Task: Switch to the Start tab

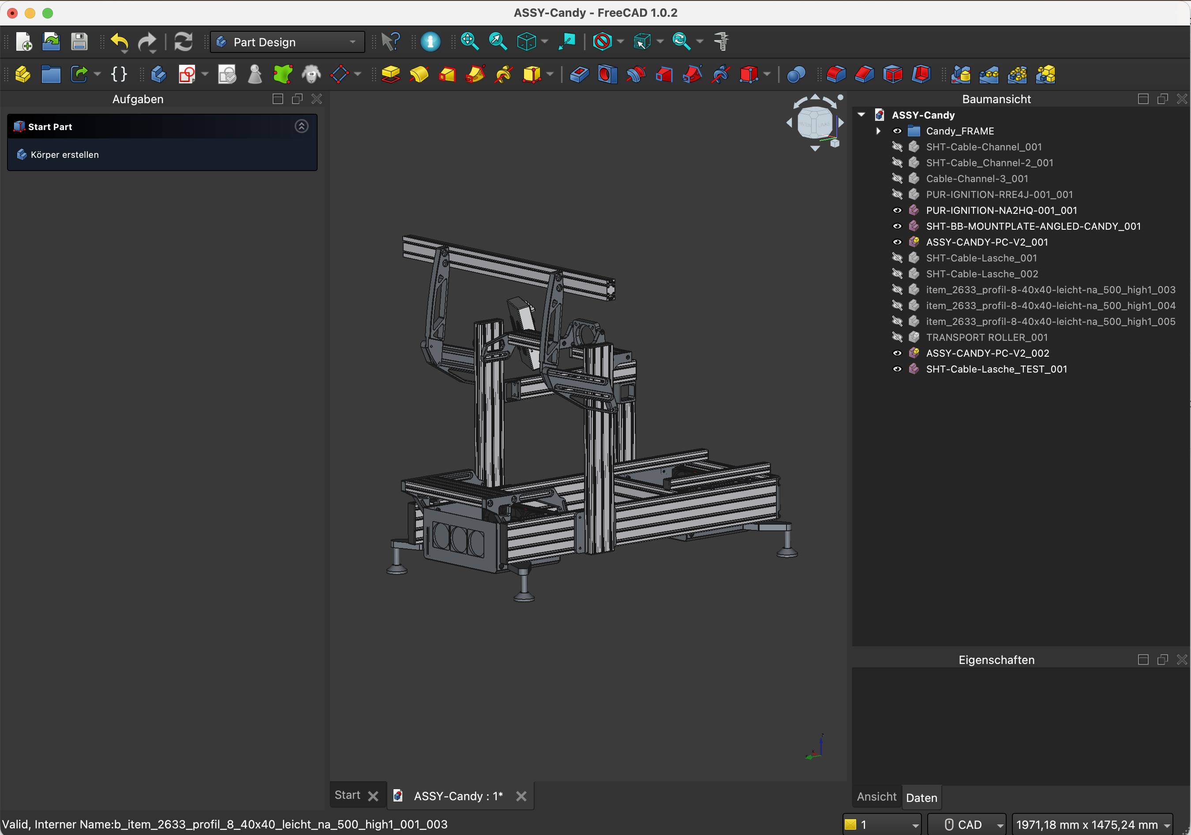Action: pos(347,795)
